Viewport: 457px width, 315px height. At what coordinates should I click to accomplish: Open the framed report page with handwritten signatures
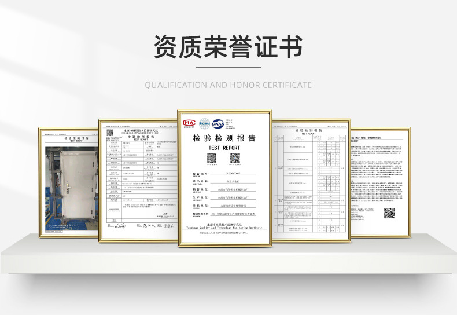click(138, 181)
